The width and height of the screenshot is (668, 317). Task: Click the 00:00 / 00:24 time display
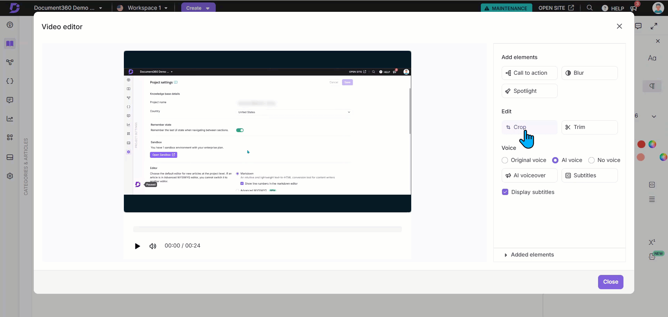(182, 246)
